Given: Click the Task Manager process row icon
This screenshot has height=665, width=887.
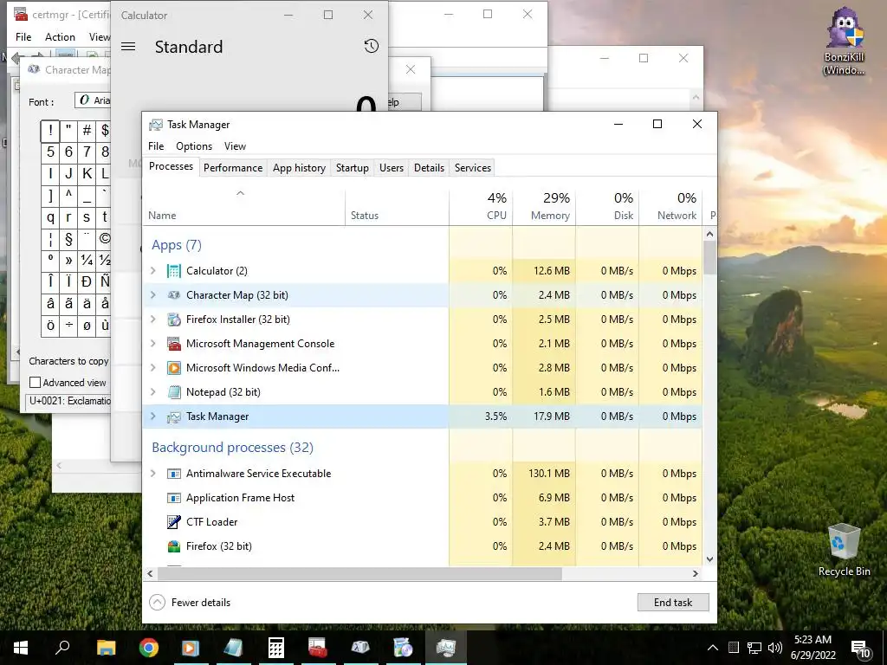Looking at the screenshot, I should (173, 416).
